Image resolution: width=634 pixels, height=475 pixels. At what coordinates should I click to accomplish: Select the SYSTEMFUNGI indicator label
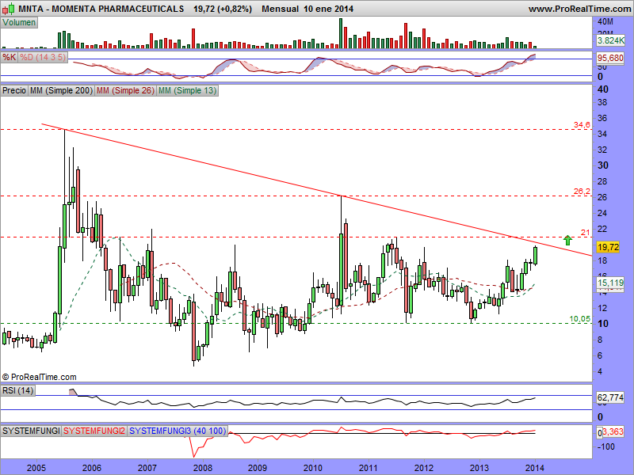31,431
